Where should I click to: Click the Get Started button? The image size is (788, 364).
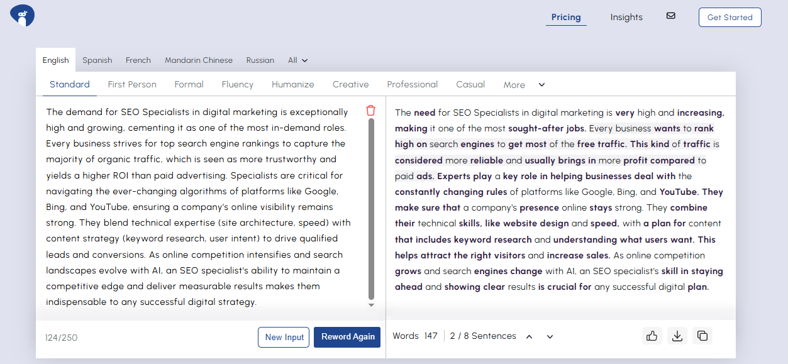coord(730,18)
